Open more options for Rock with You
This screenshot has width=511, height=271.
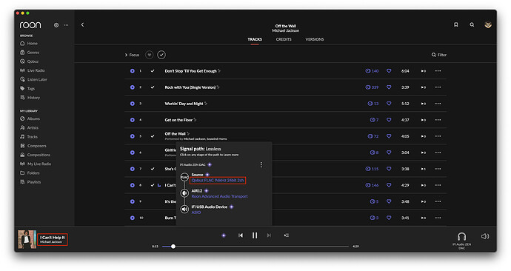(x=438, y=87)
